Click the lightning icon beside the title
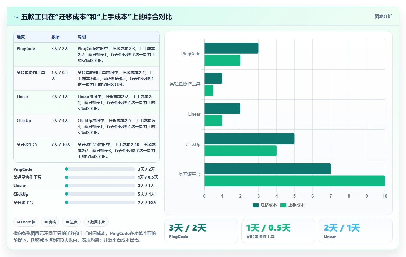This screenshot has width=406, height=257. coord(16,17)
